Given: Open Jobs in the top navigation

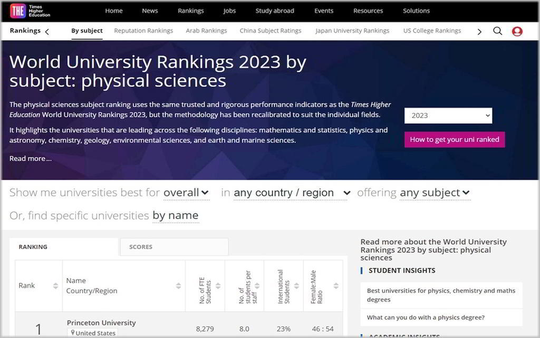Looking at the screenshot, I should [x=229, y=11].
